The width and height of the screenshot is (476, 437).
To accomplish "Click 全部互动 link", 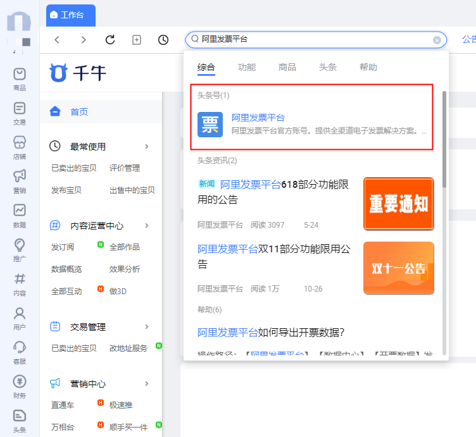I will [66, 291].
